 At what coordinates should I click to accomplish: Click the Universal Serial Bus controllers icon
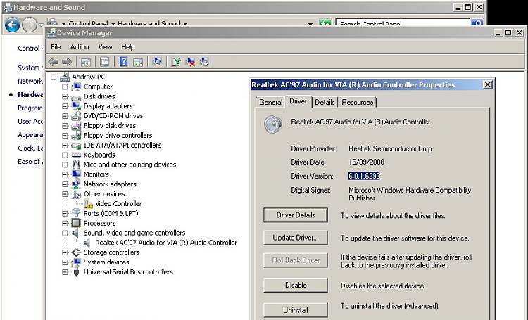coord(76,272)
